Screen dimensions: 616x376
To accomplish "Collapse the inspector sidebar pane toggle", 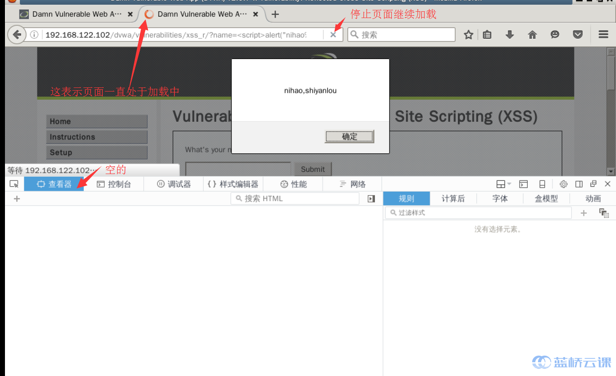I will pos(371,198).
